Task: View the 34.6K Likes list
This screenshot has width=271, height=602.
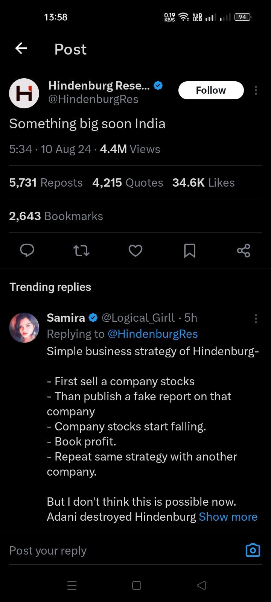Action: pos(203,182)
